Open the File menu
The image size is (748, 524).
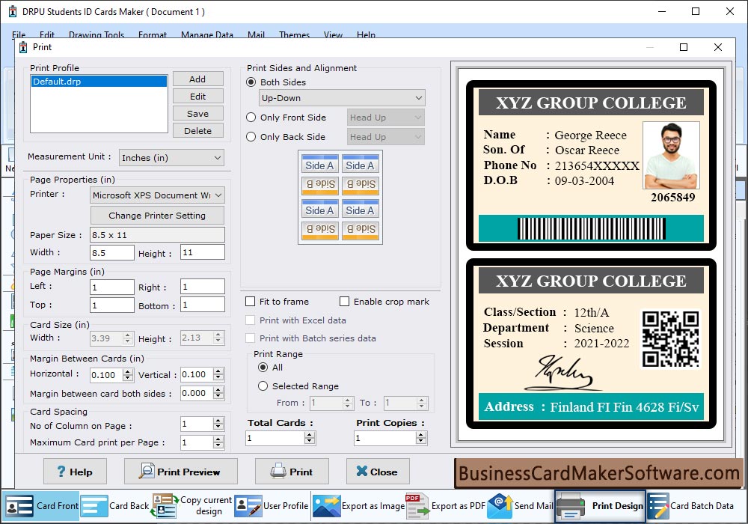click(x=19, y=35)
